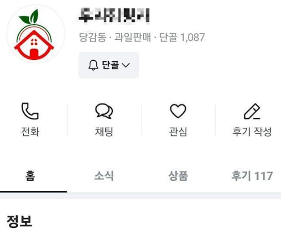Viewport: 281px width, 230px height.
Task: Click the 정보 section heading
Action: pos(19,221)
